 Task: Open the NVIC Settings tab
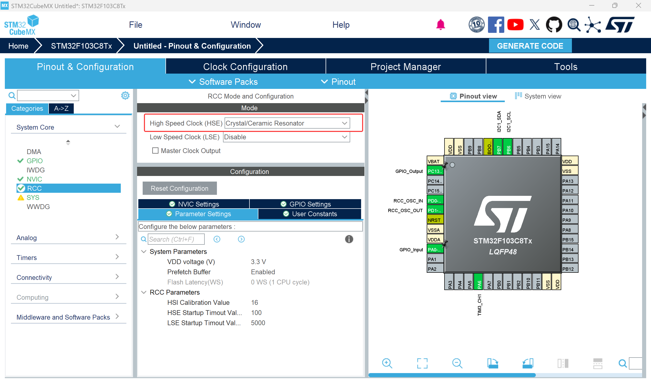pos(194,204)
